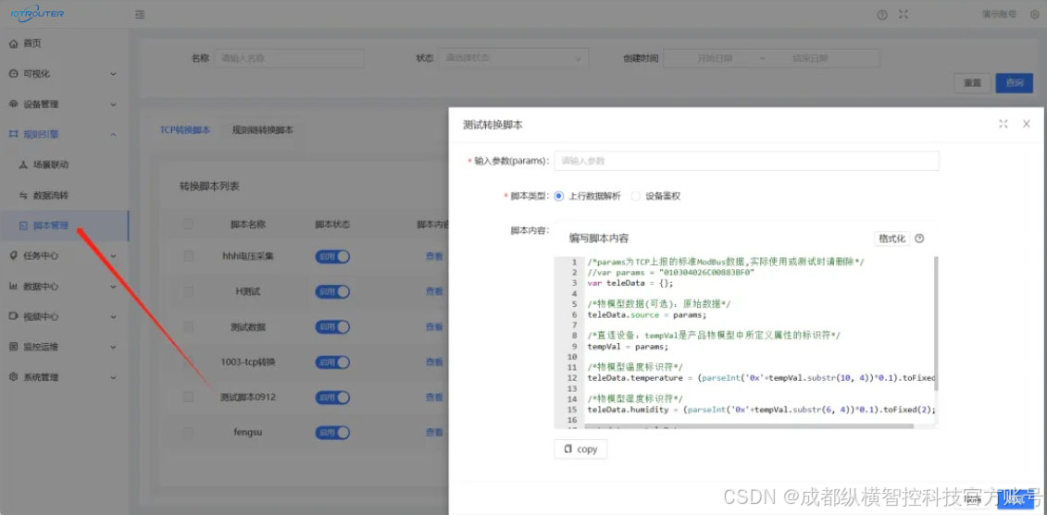Switch to 规则链转换脚本 tab
1047x515 pixels.
262,130
